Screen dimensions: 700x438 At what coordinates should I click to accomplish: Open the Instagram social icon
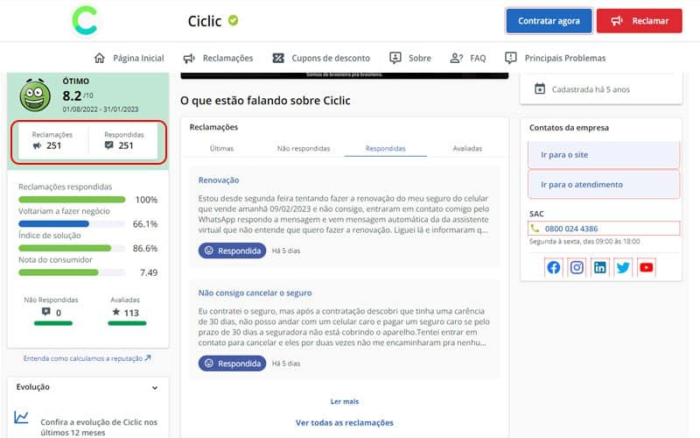[577, 267]
